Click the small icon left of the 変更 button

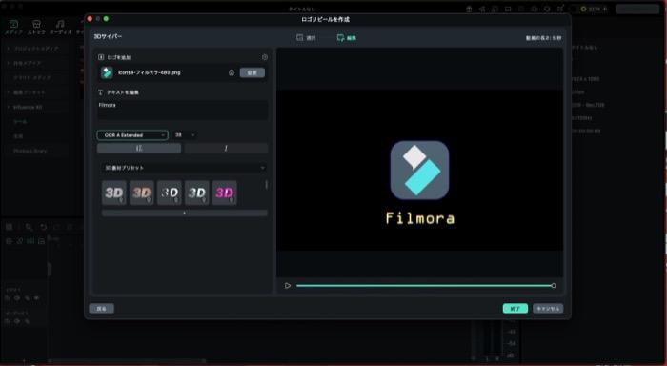tap(232, 72)
